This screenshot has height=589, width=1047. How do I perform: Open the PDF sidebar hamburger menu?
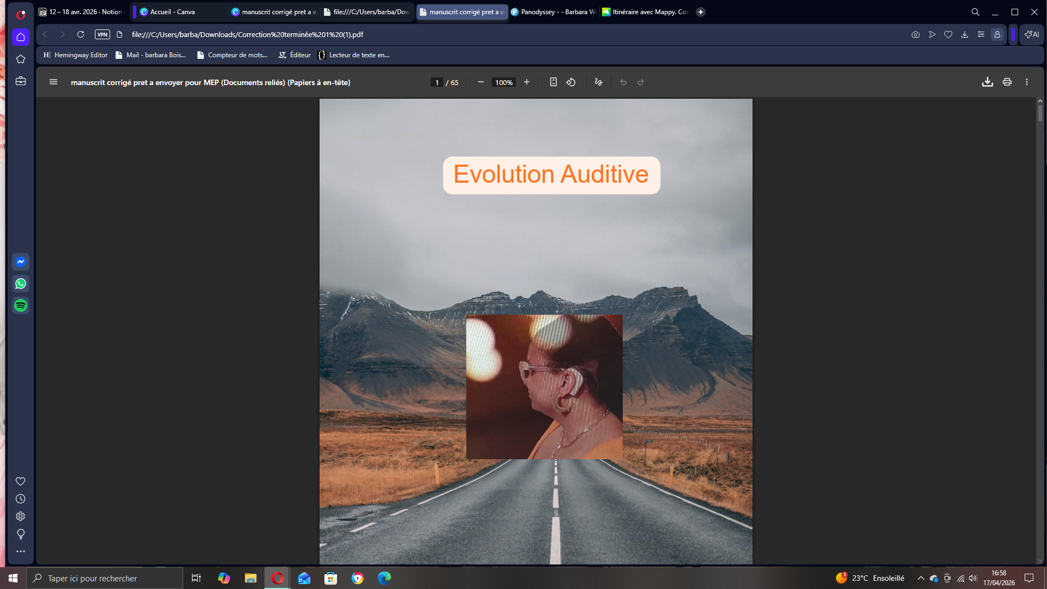(53, 82)
